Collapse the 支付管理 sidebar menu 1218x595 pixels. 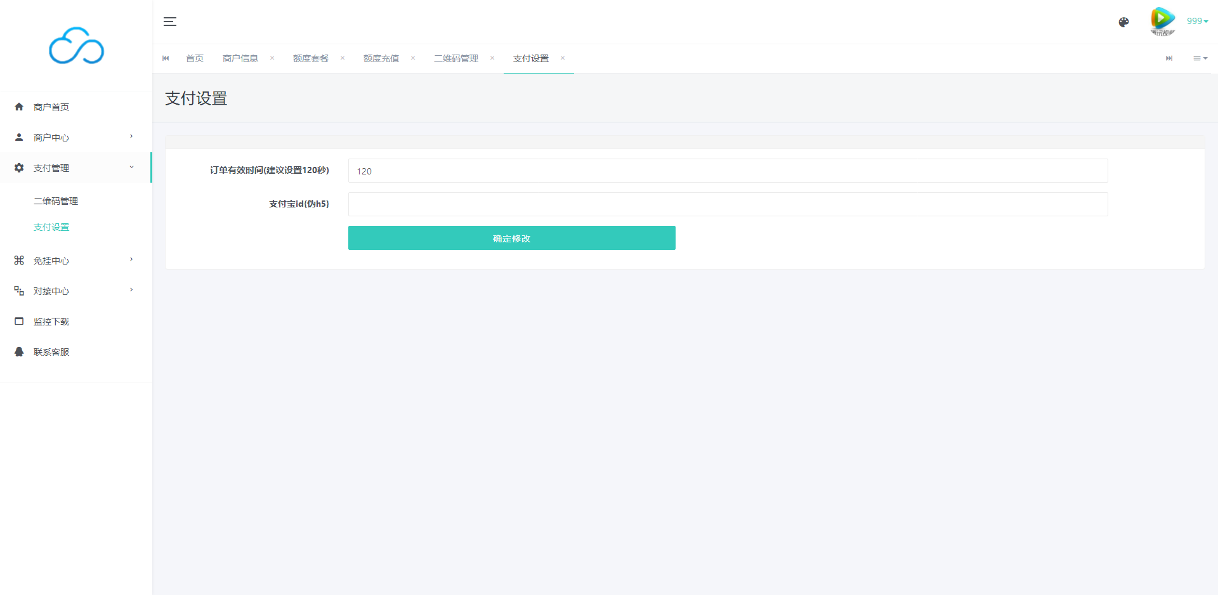(51, 168)
